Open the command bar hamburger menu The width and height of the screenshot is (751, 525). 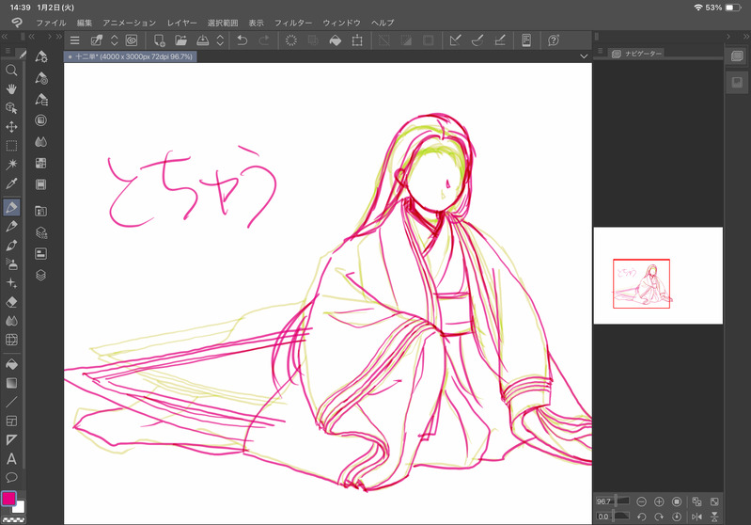point(74,40)
